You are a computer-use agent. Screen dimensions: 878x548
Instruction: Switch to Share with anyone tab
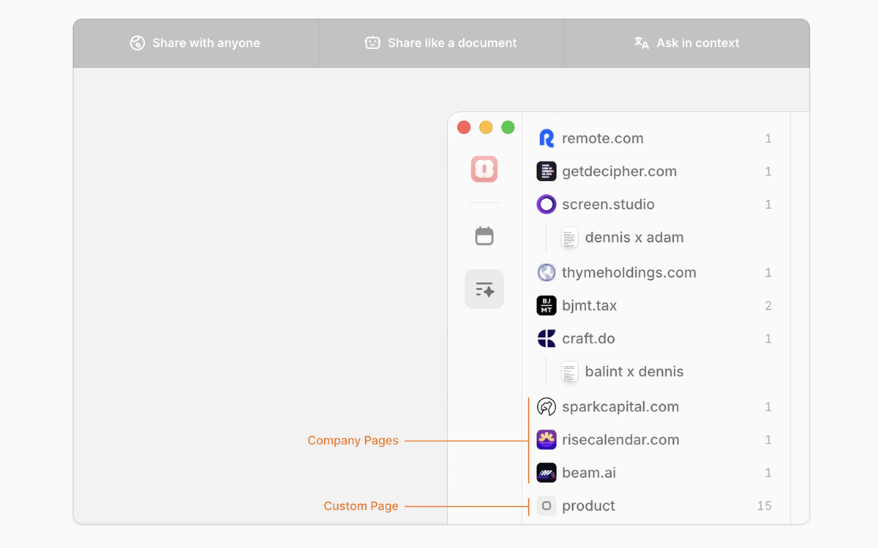point(195,43)
